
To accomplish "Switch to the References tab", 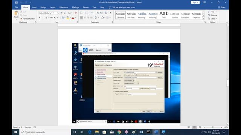I will (64, 7).
